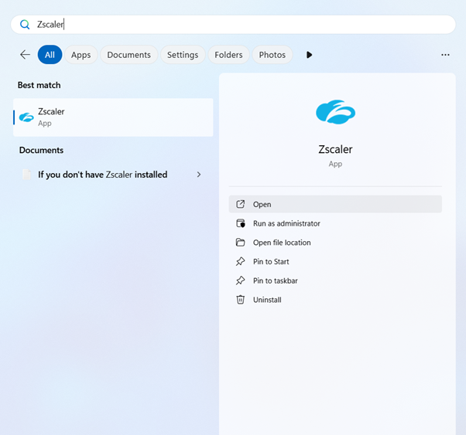Show more filters with play arrow
The image size is (466, 435).
(309, 55)
